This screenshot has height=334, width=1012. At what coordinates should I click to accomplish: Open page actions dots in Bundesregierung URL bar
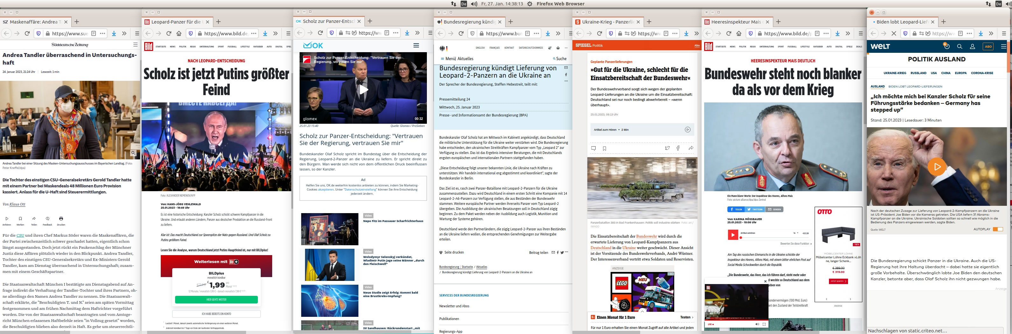pos(536,33)
